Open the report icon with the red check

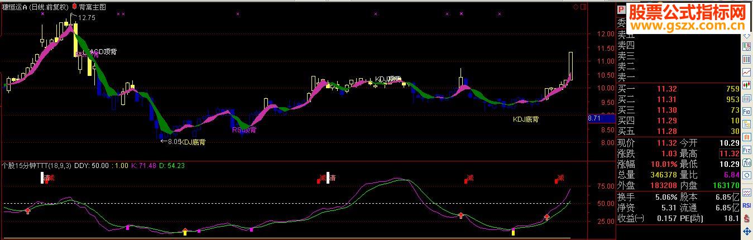pos(746,45)
